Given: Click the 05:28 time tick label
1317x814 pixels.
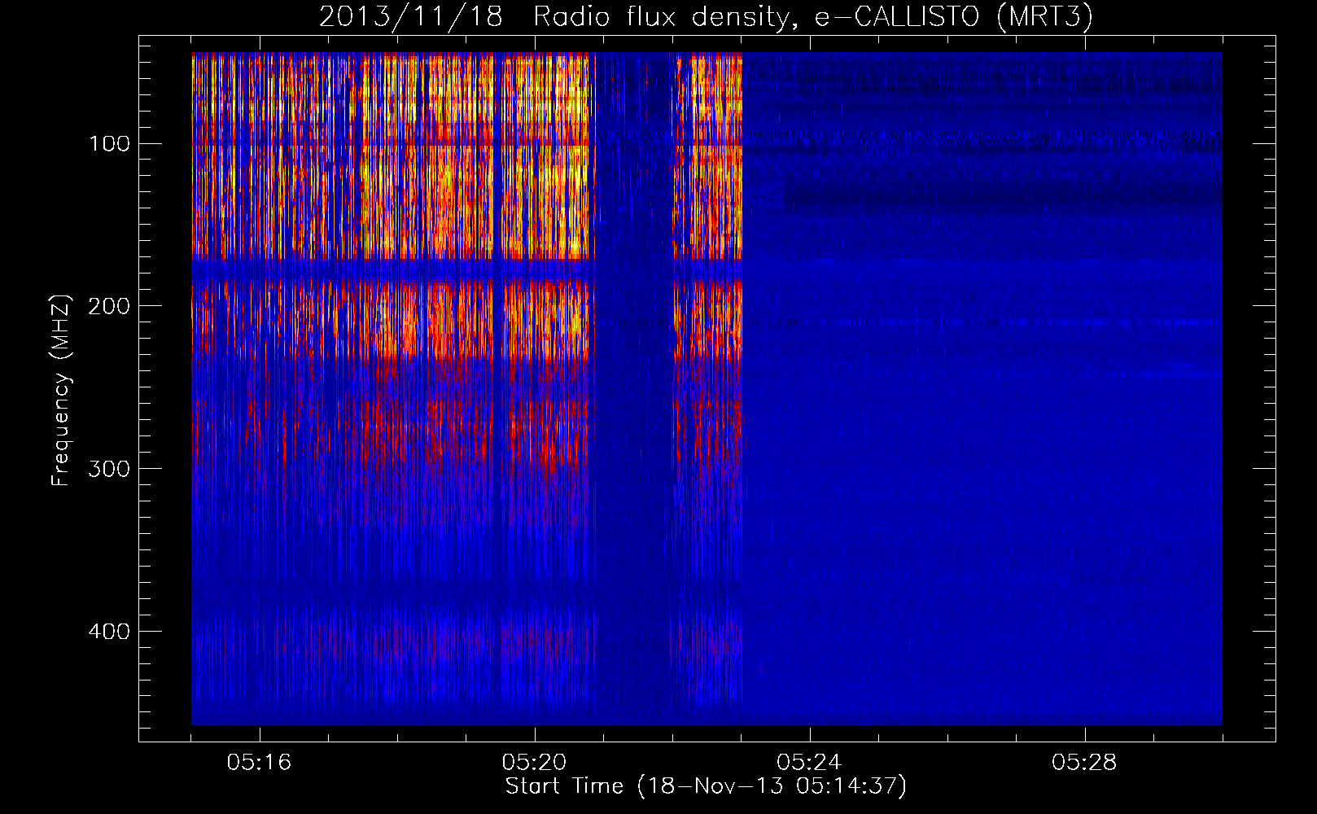Looking at the screenshot, I should (x=1084, y=762).
